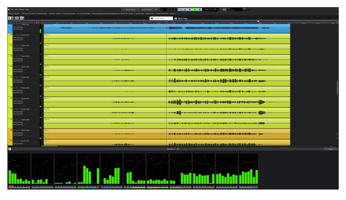Screen dimensions: 346x200
Task: Select the WHH 7 audio clip
Action: tap(167, 102)
